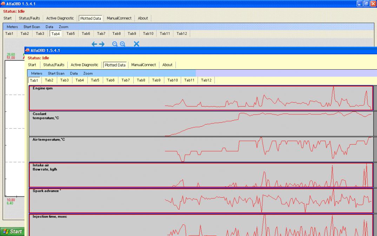Click the blue left arrow icon
Screen dimensions: 377x236
coord(94,44)
